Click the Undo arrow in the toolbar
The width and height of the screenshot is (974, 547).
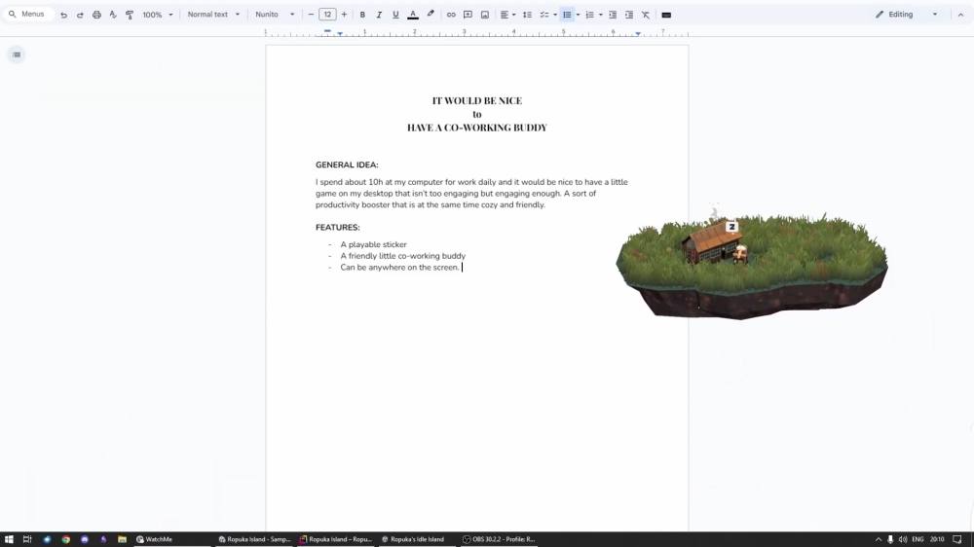63,15
